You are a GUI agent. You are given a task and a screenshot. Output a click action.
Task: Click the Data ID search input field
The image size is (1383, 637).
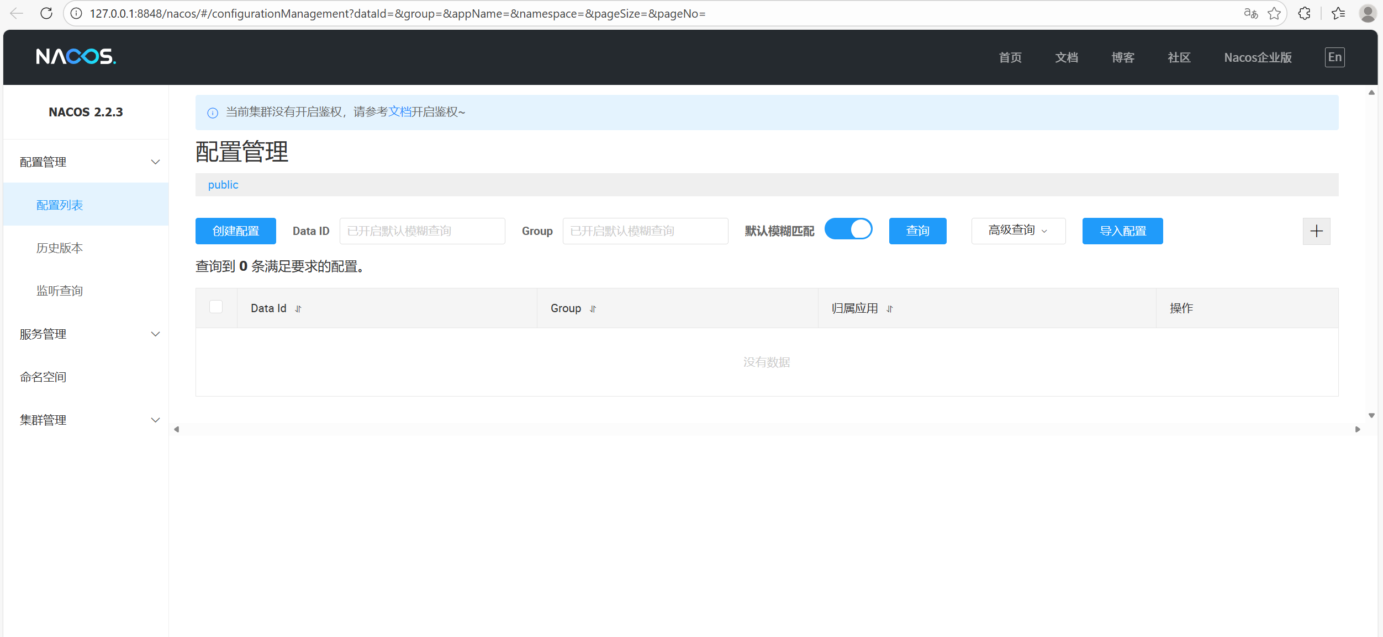point(422,231)
